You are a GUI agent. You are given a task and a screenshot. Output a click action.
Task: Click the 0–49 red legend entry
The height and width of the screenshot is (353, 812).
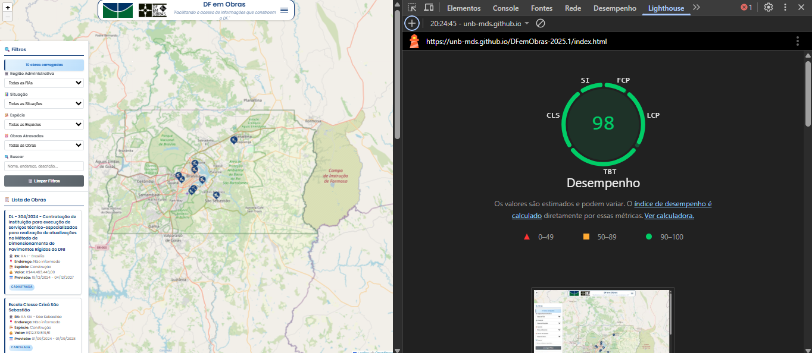pos(538,237)
